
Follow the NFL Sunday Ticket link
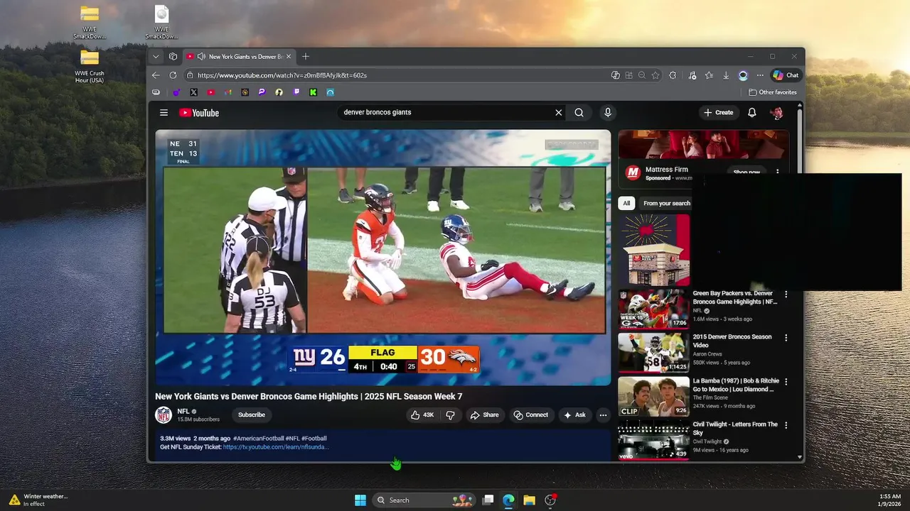276,447
